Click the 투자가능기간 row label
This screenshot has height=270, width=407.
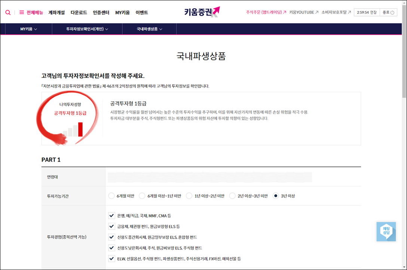pos(58,196)
